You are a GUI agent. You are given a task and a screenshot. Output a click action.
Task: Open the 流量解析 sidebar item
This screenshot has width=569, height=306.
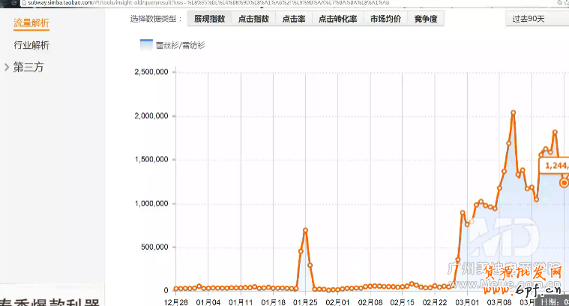pos(31,23)
